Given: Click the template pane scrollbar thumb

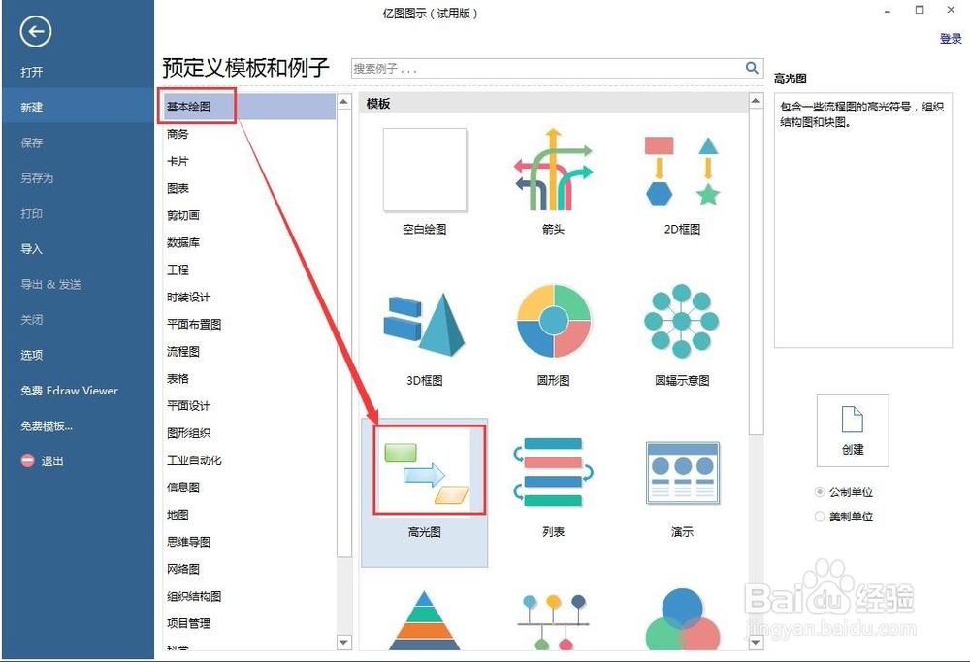Looking at the screenshot, I should tap(756, 272).
